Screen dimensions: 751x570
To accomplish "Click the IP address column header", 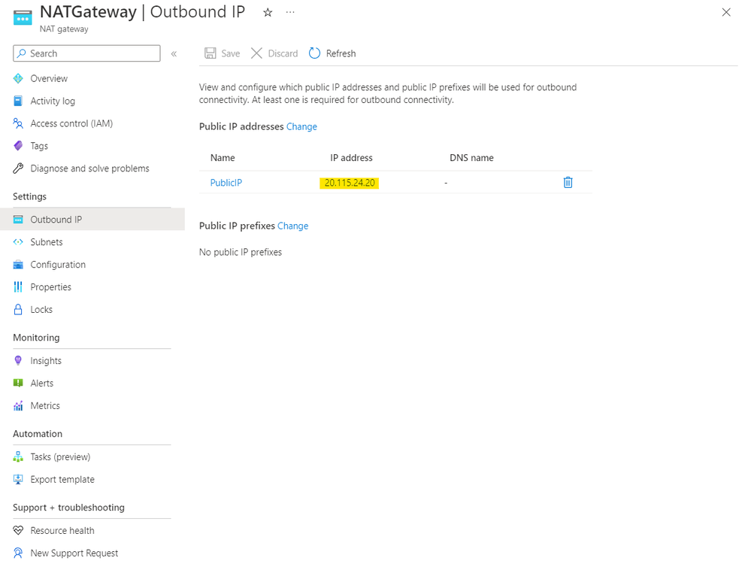I will pos(351,158).
